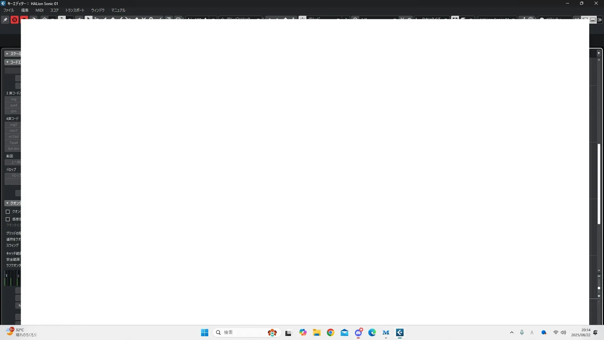Open Google Chrome from the taskbar
The image size is (604, 340).
(330, 332)
